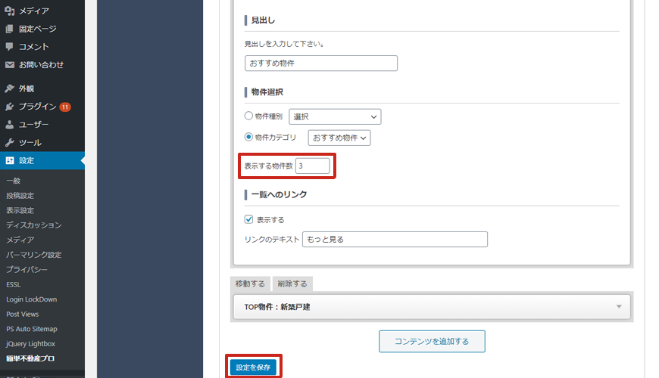Click the Users person icon (ユーザー)
Screen dimensions: 659x378
[10, 125]
